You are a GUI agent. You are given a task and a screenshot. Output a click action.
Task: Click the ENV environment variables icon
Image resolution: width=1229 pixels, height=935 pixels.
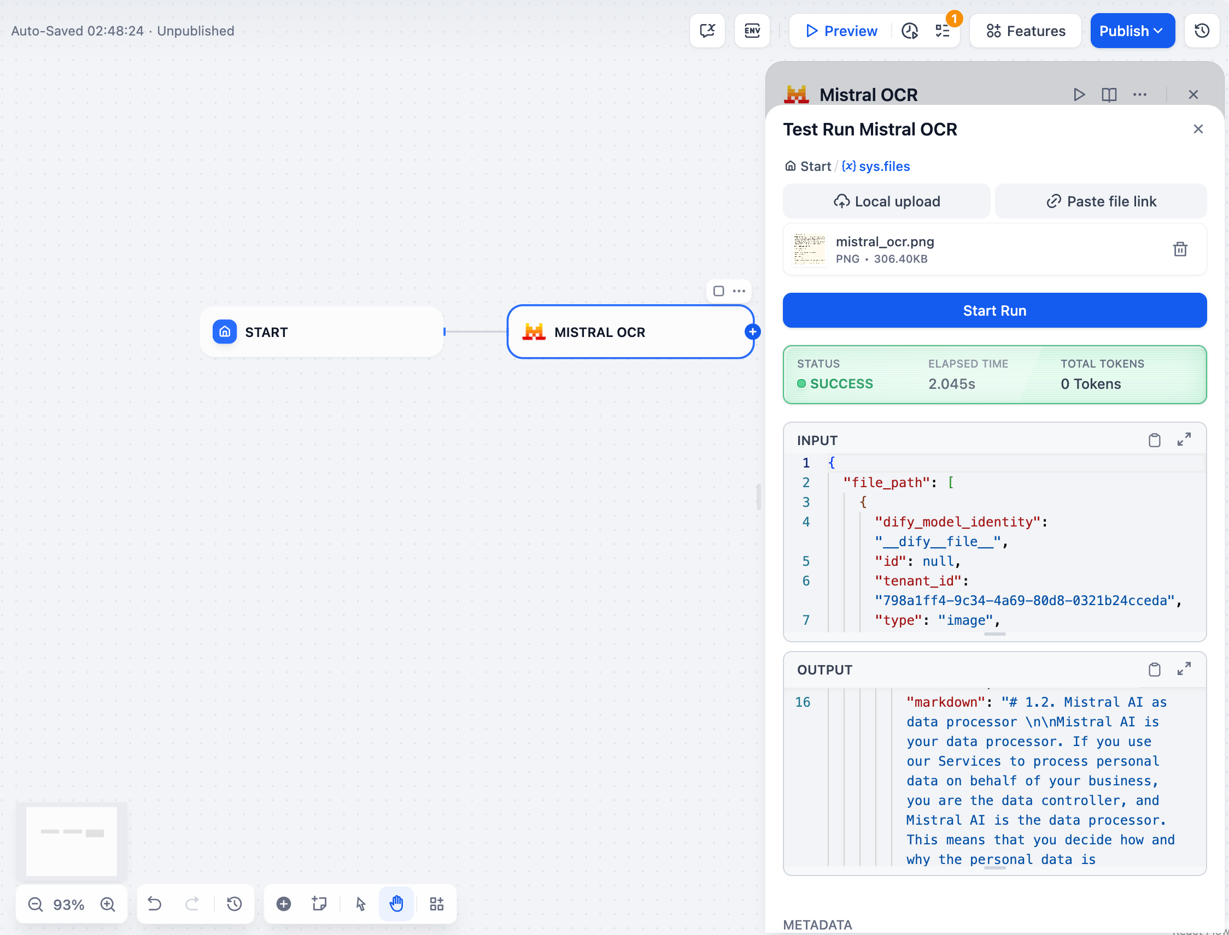[x=752, y=31]
